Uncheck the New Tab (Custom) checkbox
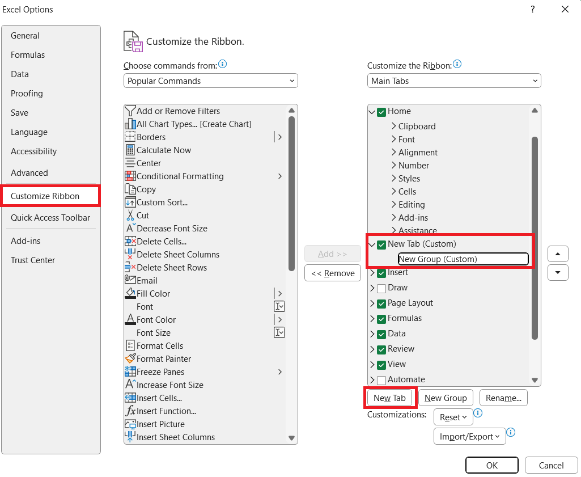Image resolution: width=581 pixels, height=477 pixels. click(x=381, y=244)
